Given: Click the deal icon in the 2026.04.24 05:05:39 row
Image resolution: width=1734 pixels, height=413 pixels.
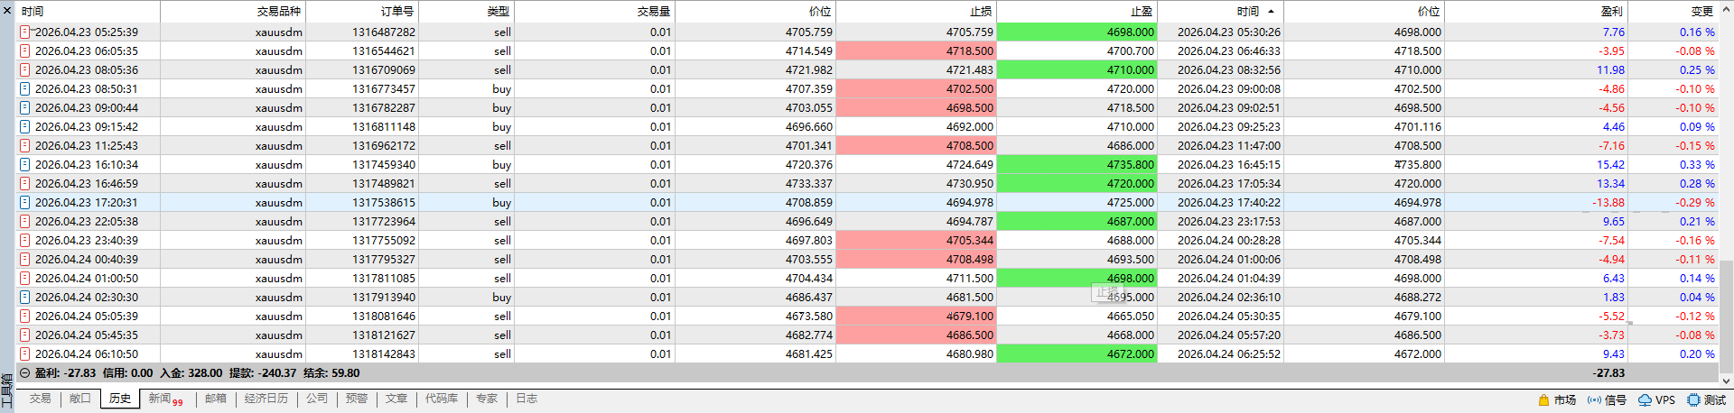Looking at the screenshot, I should [x=25, y=317].
